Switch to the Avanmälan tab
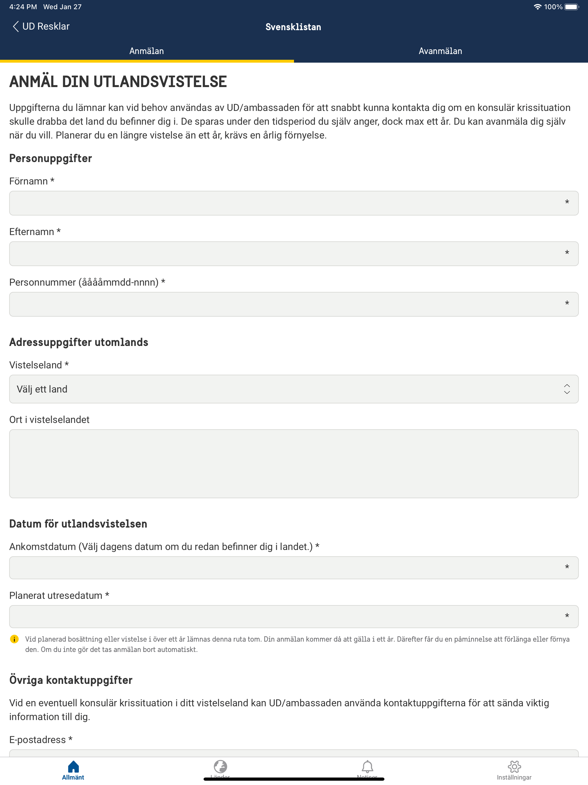The image size is (588, 785). tap(441, 51)
